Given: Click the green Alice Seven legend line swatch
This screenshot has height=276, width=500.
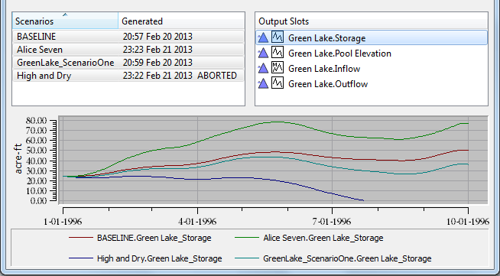Looking at the screenshot, I should tap(247, 238).
